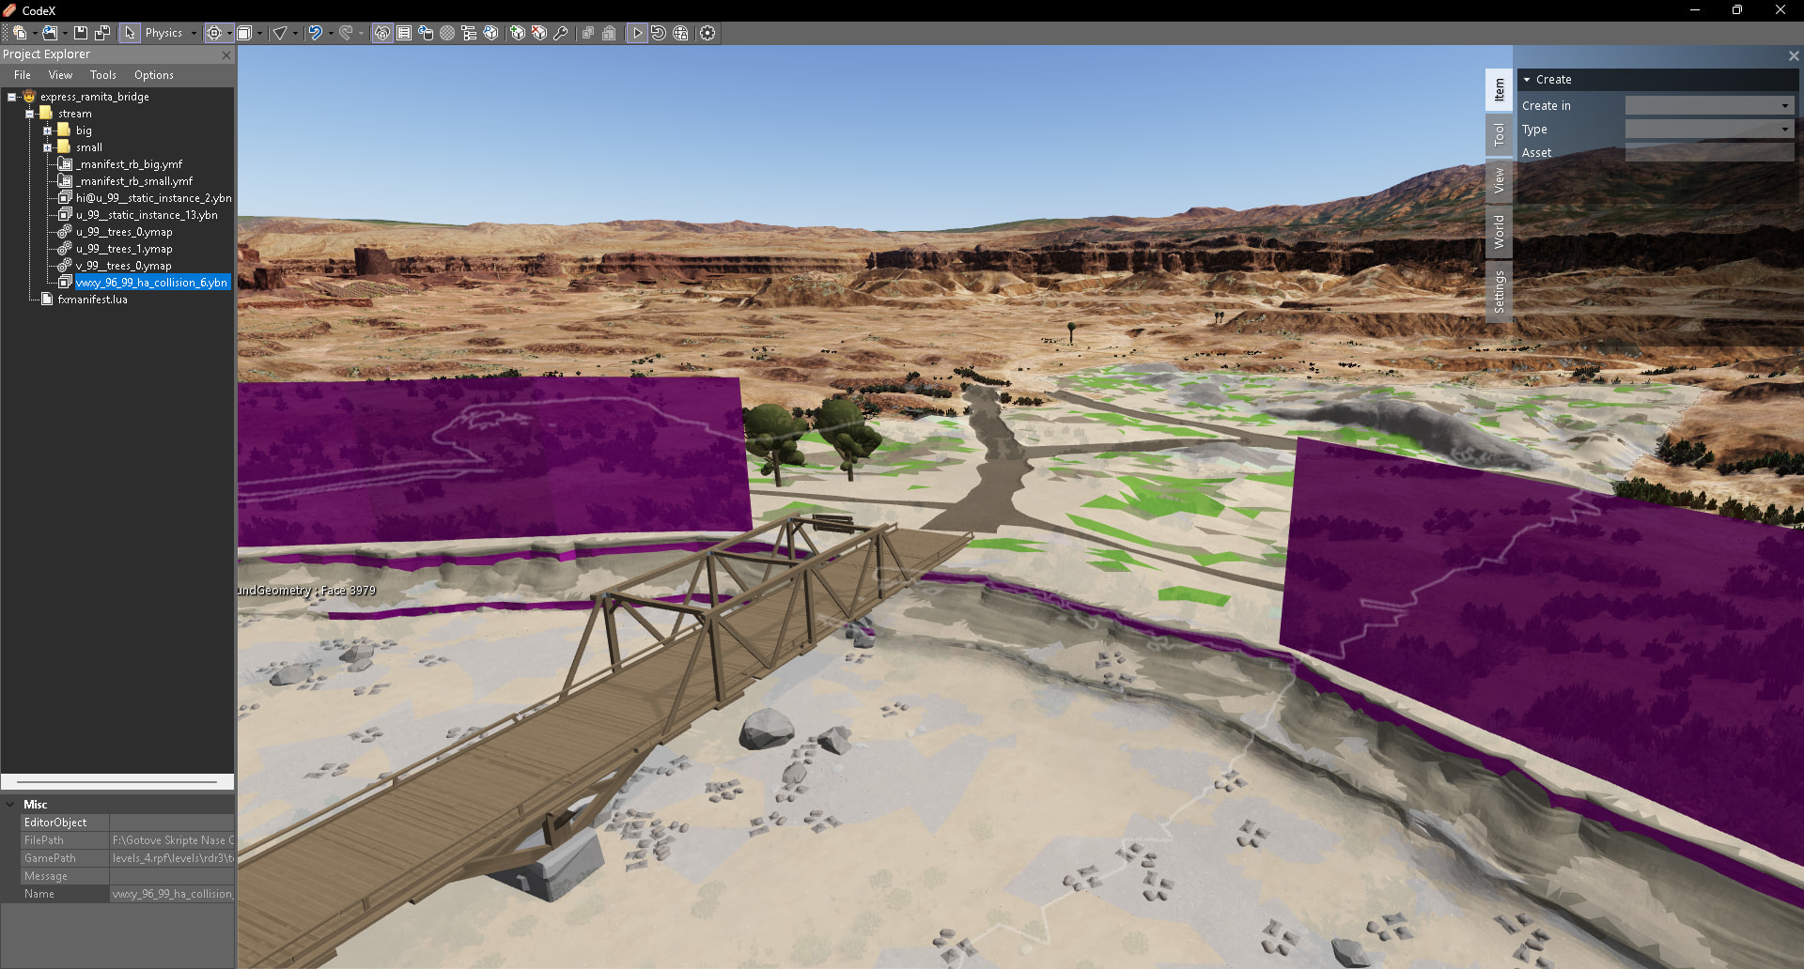Click the Undo arrow icon

pyautogui.click(x=315, y=33)
